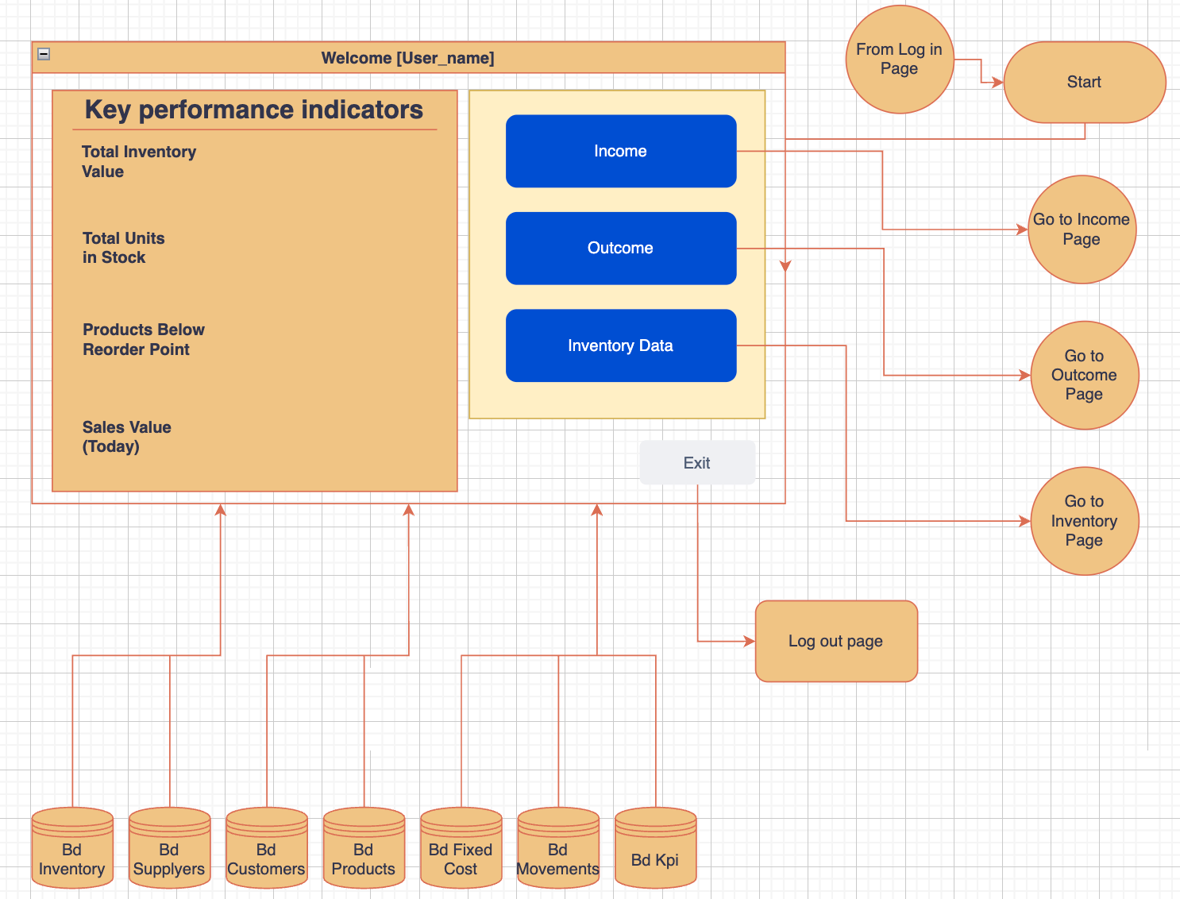
Task: Select the Log out page box
Action: (x=836, y=641)
